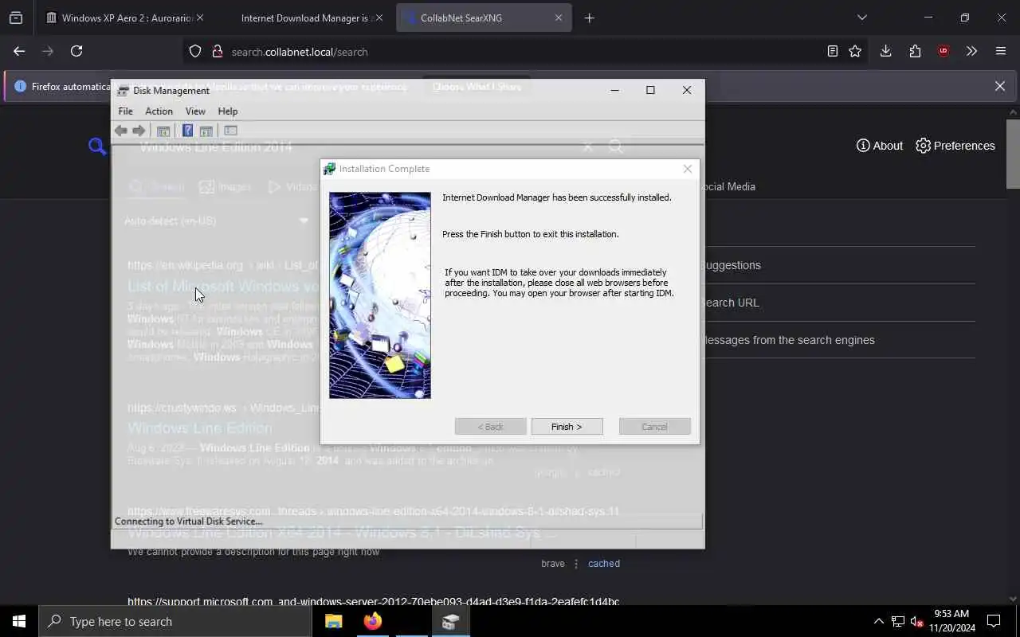Image resolution: width=1020 pixels, height=637 pixels.
Task: Open the View menu in Disk Management
Action: pyautogui.click(x=195, y=111)
